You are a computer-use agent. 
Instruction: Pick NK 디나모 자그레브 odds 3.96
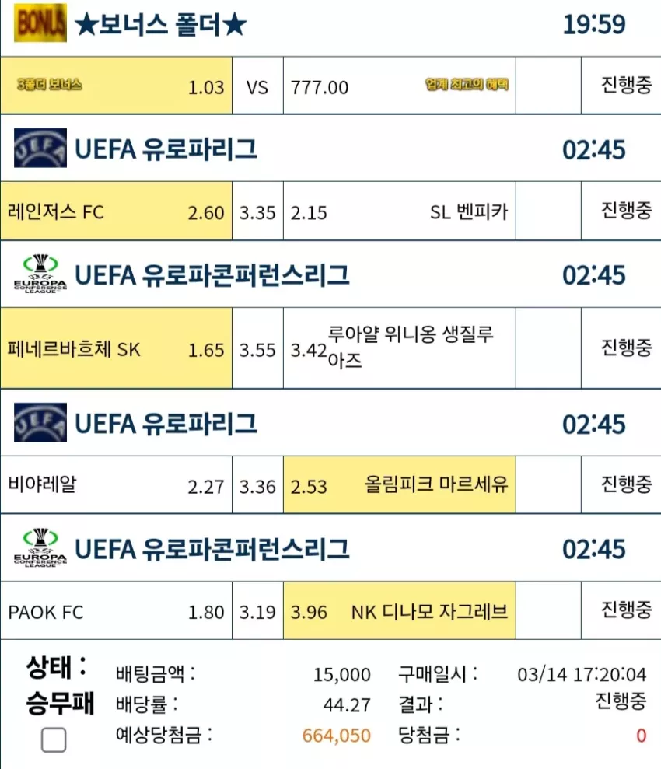point(399,610)
